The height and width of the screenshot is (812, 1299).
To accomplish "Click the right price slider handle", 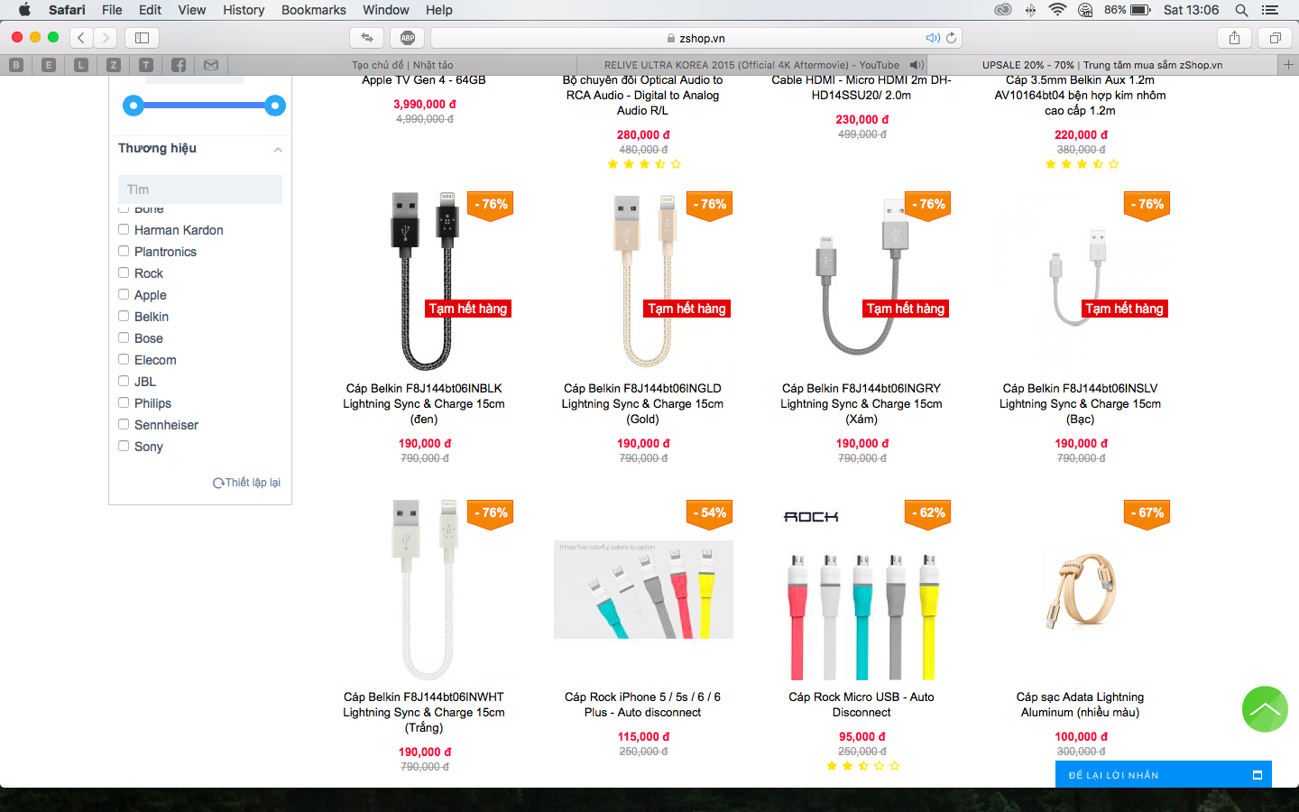I will pyautogui.click(x=275, y=106).
